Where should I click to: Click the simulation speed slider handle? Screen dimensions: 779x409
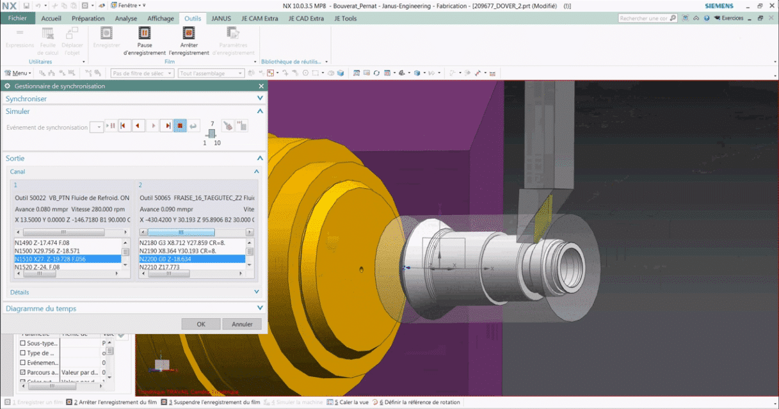pyautogui.click(x=212, y=133)
